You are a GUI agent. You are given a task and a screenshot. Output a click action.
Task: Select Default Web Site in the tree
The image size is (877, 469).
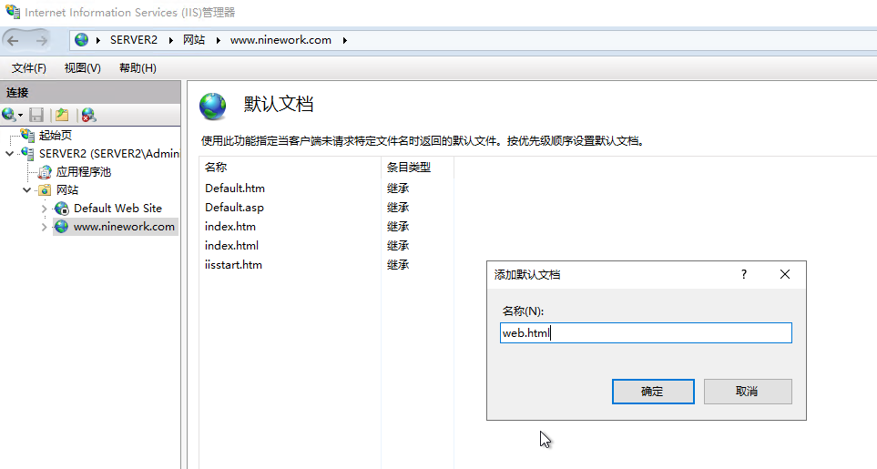(x=117, y=208)
